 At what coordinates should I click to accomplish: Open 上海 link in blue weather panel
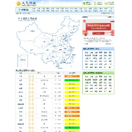tap(91, 52)
